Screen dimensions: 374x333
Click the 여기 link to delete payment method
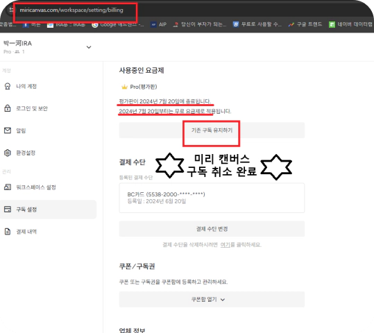point(225,245)
